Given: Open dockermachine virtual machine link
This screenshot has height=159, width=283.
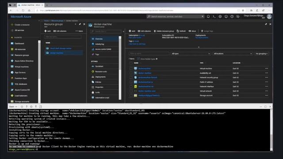Looking at the screenshot, I should coord(145,68).
